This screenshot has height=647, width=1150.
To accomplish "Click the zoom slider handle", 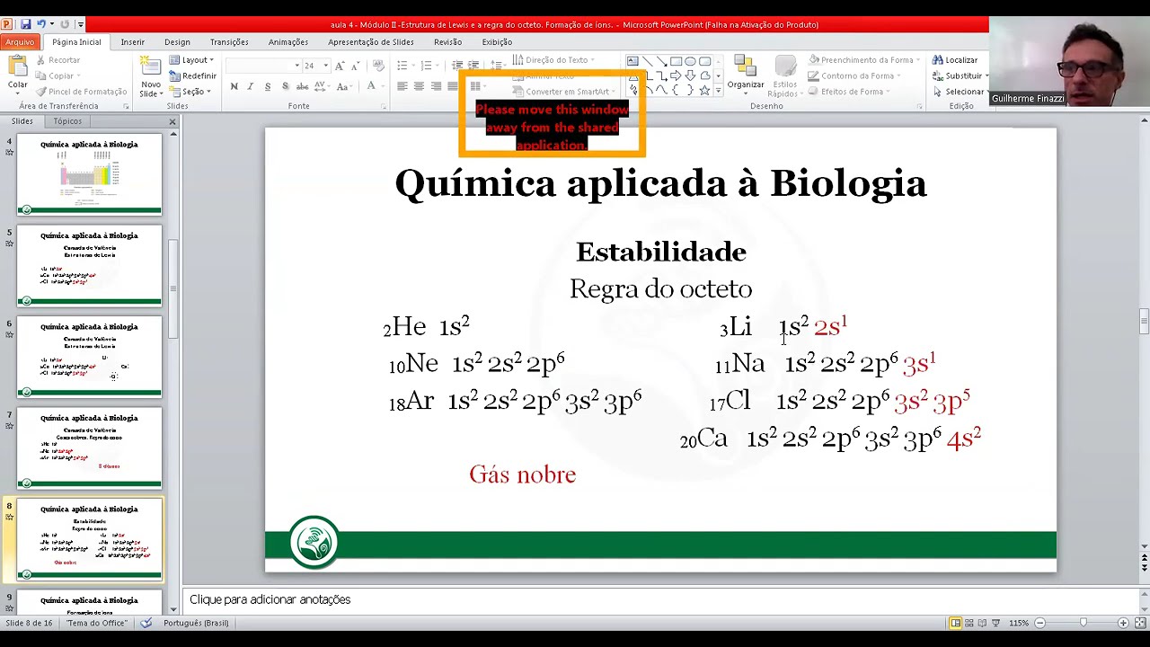I will pyautogui.click(x=1084, y=623).
